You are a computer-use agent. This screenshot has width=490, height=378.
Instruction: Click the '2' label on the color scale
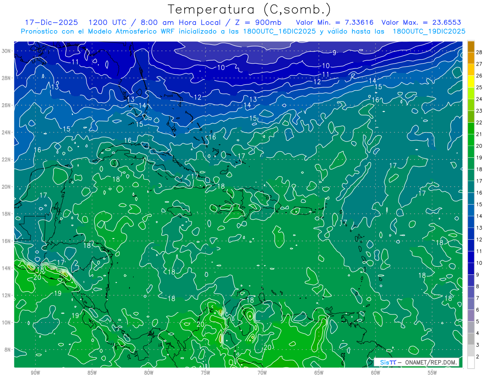(478, 356)
